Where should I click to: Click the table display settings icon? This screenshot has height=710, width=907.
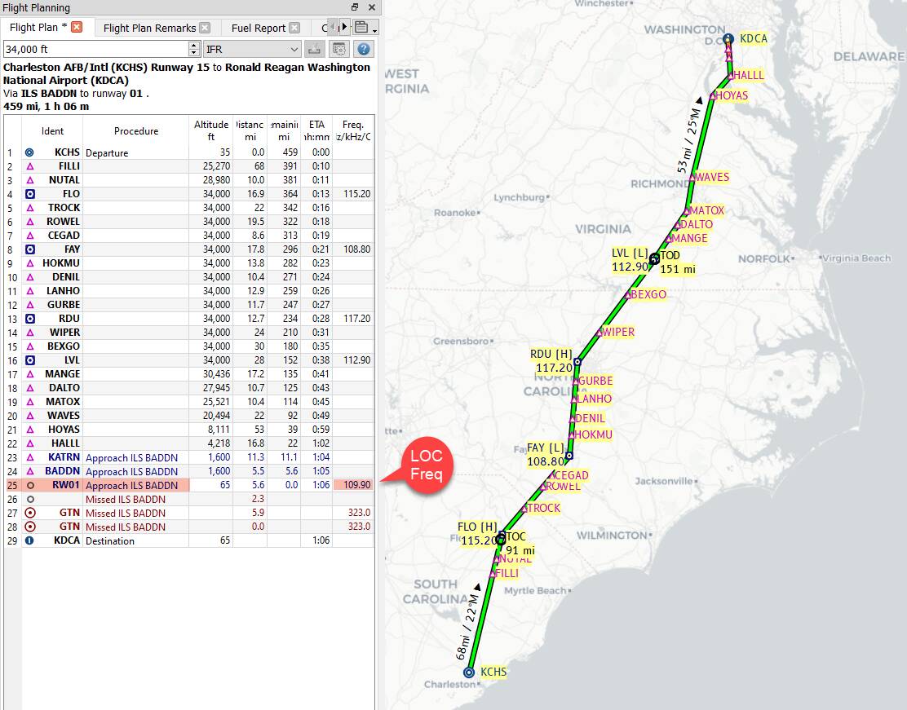click(339, 50)
